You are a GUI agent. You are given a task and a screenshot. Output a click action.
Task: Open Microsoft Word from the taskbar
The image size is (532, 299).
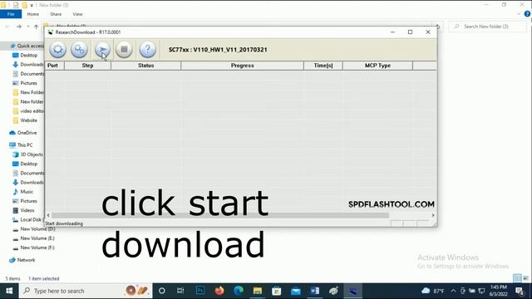pos(314,291)
